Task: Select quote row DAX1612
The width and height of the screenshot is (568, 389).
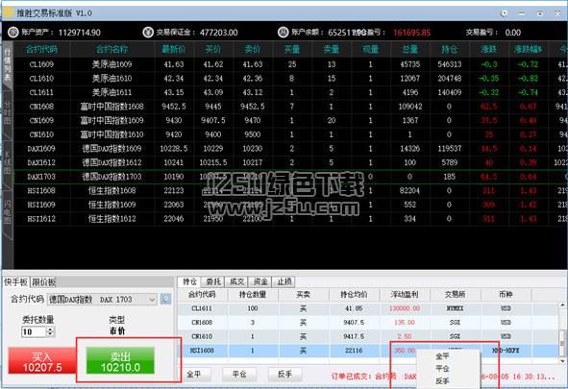Action: coord(290,163)
